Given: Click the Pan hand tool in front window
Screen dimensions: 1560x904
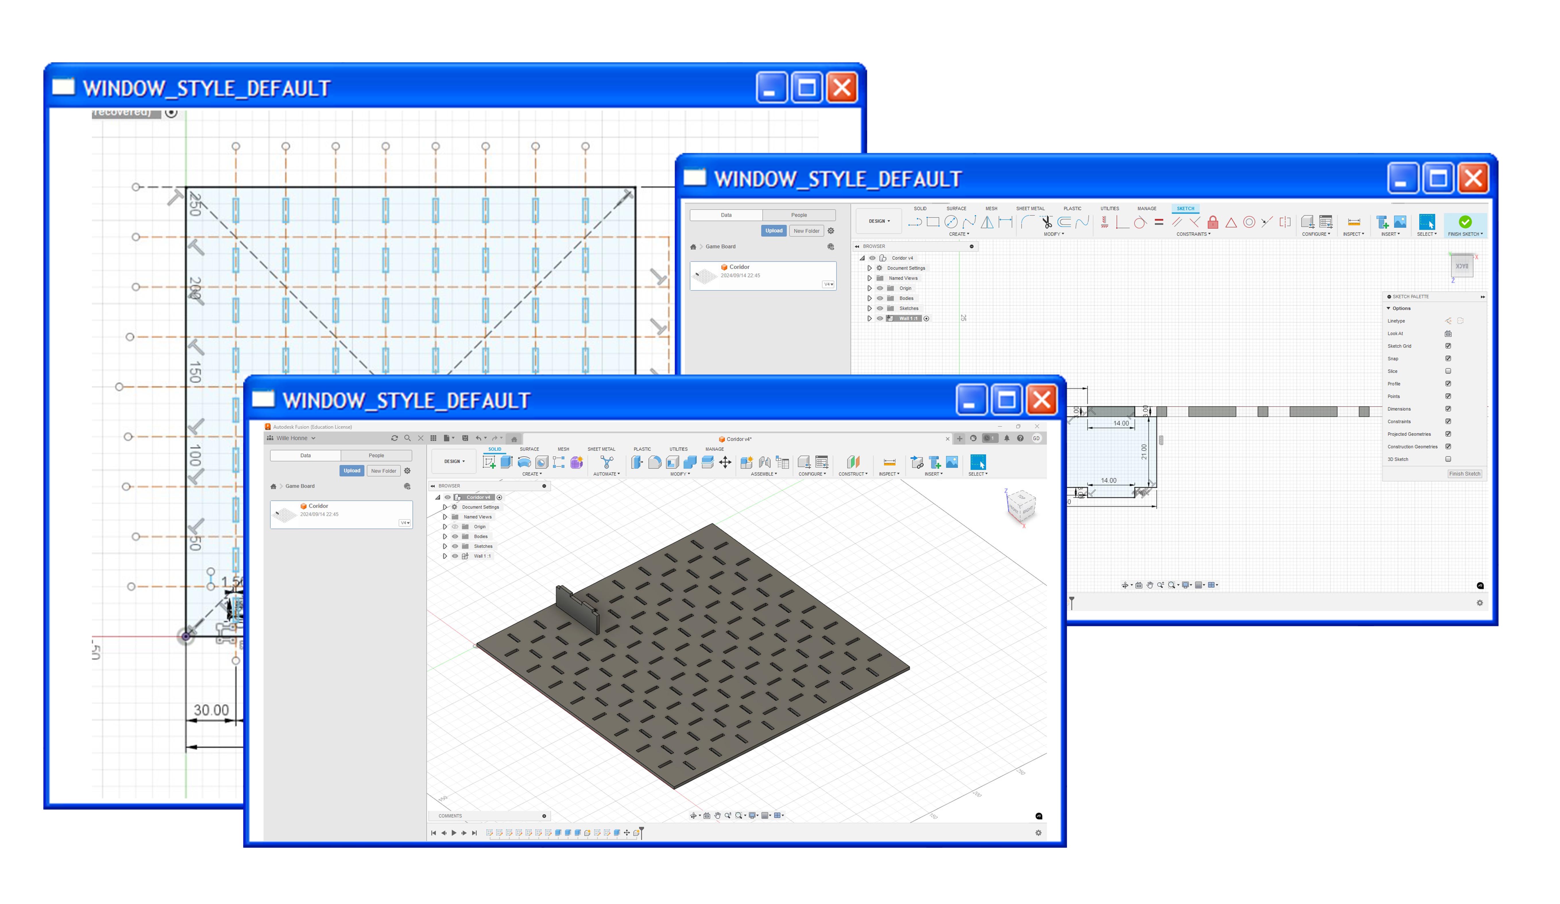Looking at the screenshot, I should tap(718, 816).
